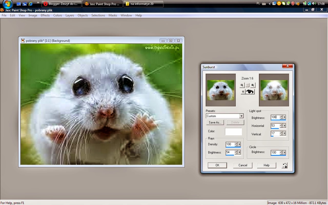Open the Selections menu
Viewport: 328px width, 205px height.
[98, 15]
